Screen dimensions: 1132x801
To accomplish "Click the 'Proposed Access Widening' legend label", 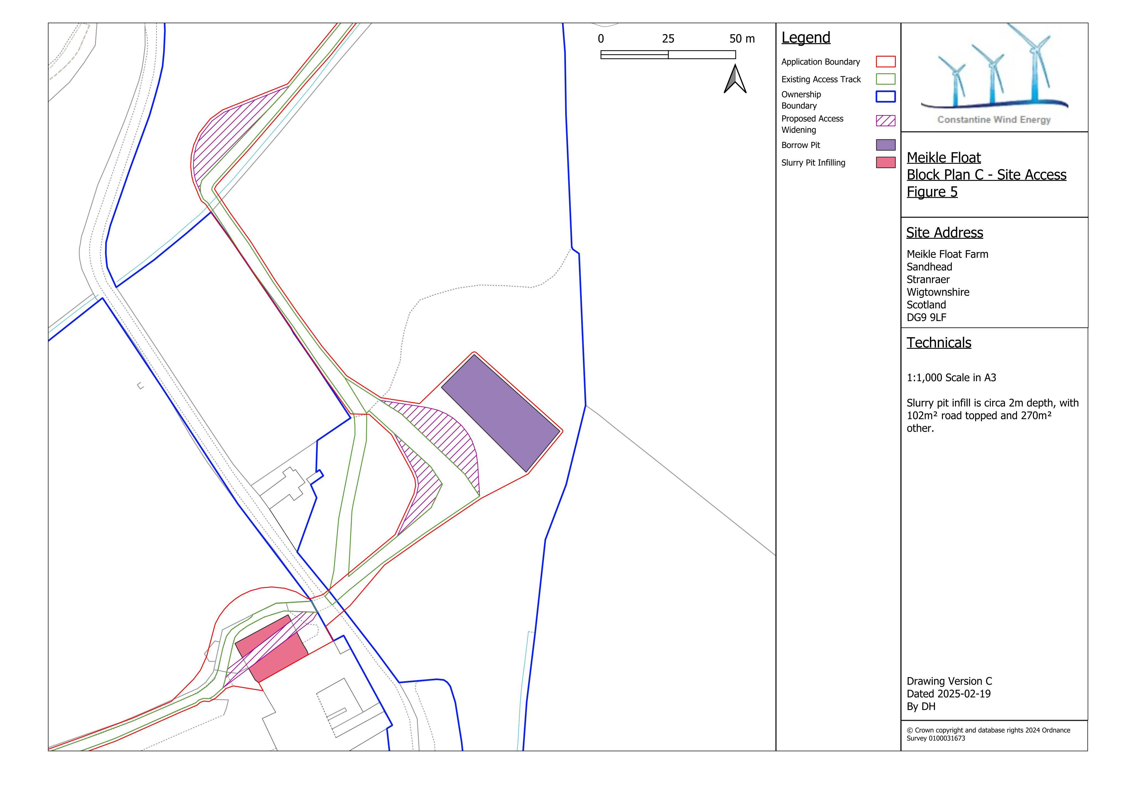I will 812,124.
